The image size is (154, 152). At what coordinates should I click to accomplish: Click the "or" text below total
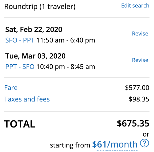[146, 134]
